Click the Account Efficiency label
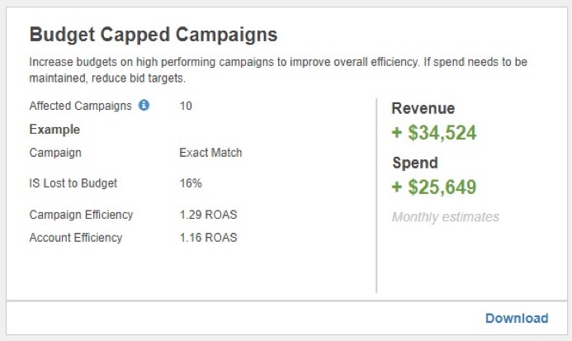The image size is (572, 341). (x=76, y=237)
